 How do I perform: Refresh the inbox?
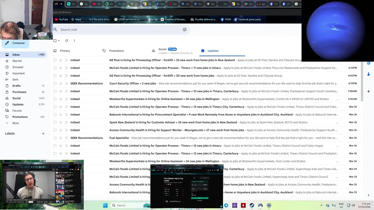tap(67, 41)
